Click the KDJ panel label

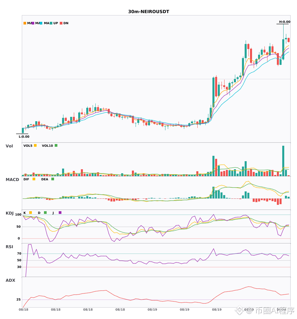[x=9, y=213]
